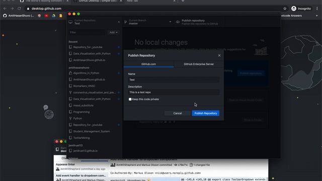The image size is (322, 181).
Task: Click the desktop.github.com address bar
Action: [152, 9]
